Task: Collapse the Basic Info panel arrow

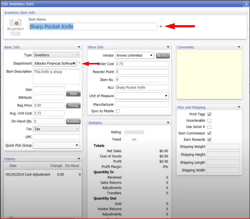Action: click(x=79, y=47)
